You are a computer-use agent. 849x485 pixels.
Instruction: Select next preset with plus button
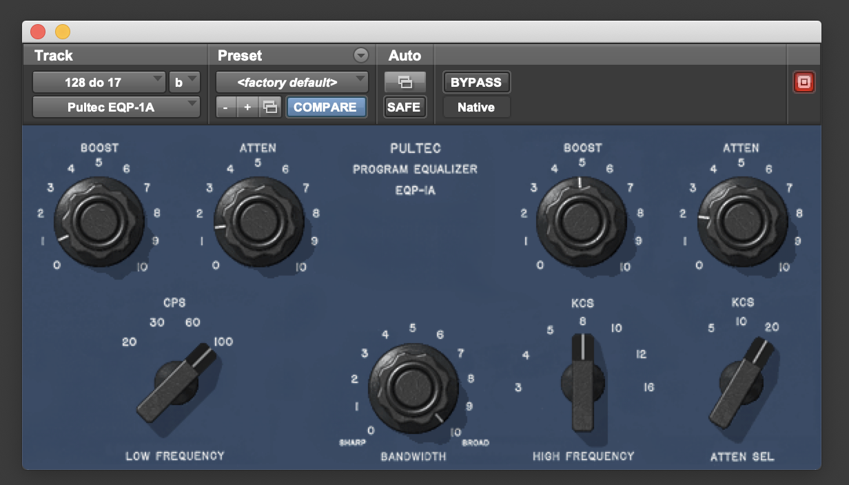coord(247,107)
